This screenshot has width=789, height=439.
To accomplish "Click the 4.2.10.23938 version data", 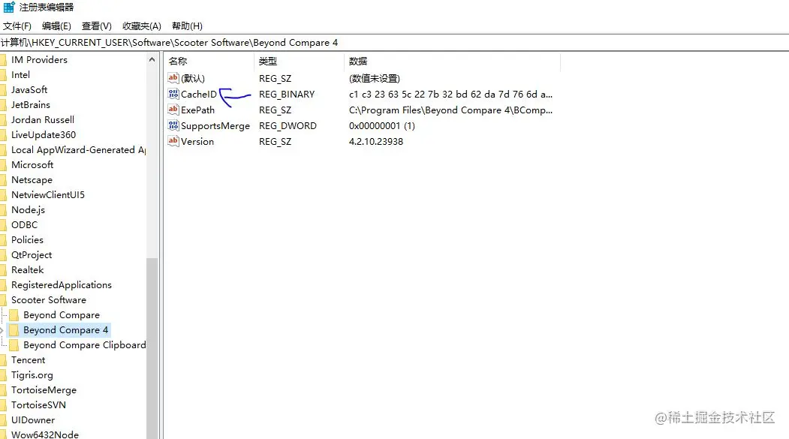I will coord(376,141).
